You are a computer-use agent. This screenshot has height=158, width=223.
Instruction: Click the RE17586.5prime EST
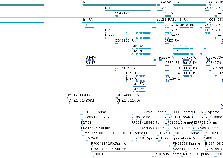pyautogui.click(x=197, y=130)
